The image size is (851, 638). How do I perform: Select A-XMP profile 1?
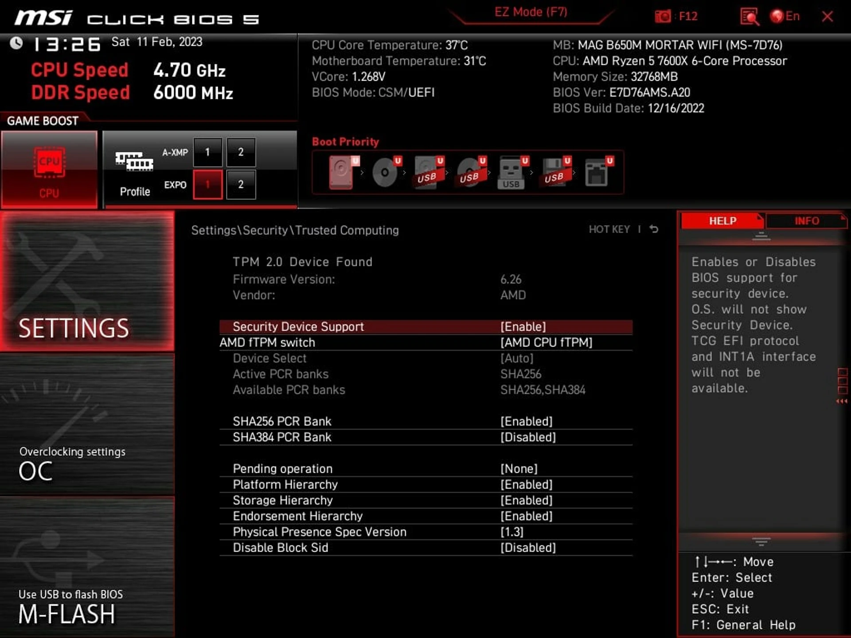coord(207,152)
